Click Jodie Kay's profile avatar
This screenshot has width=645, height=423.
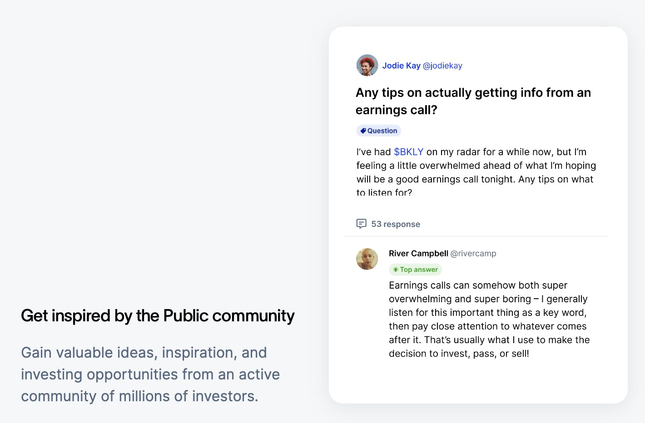coord(367,65)
